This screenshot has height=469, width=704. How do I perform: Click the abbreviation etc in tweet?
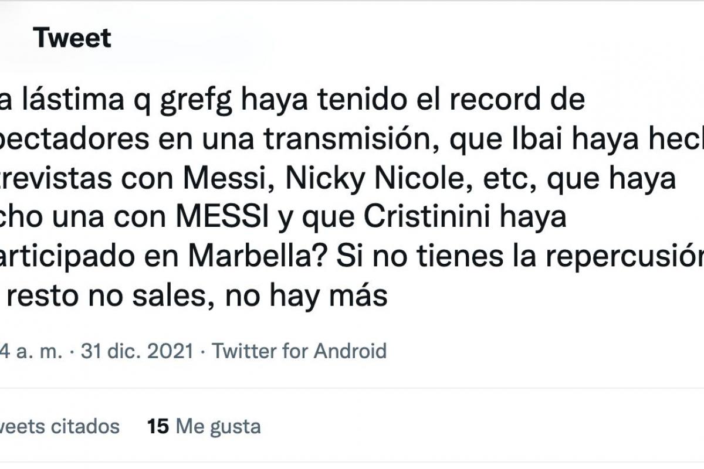tap(511, 180)
